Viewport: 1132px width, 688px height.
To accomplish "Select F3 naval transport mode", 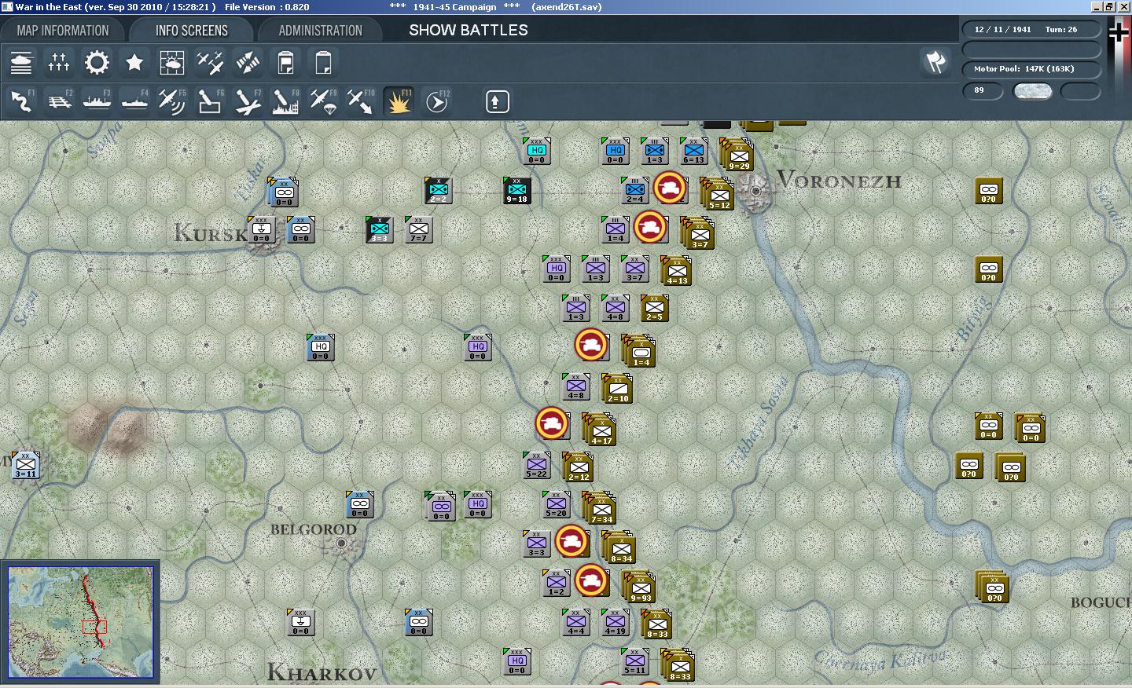I will pyautogui.click(x=97, y=101).
